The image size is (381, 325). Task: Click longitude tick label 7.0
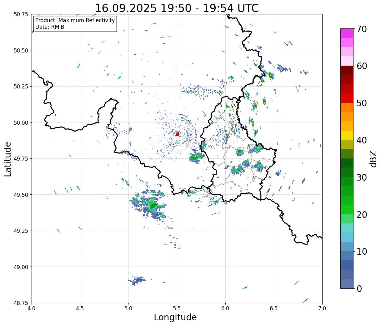point(322,308)
